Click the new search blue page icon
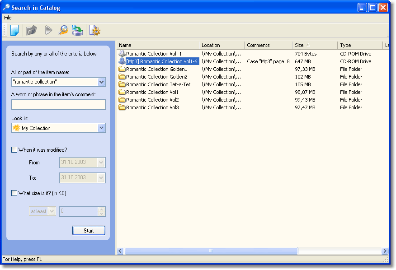 [14, 30]
